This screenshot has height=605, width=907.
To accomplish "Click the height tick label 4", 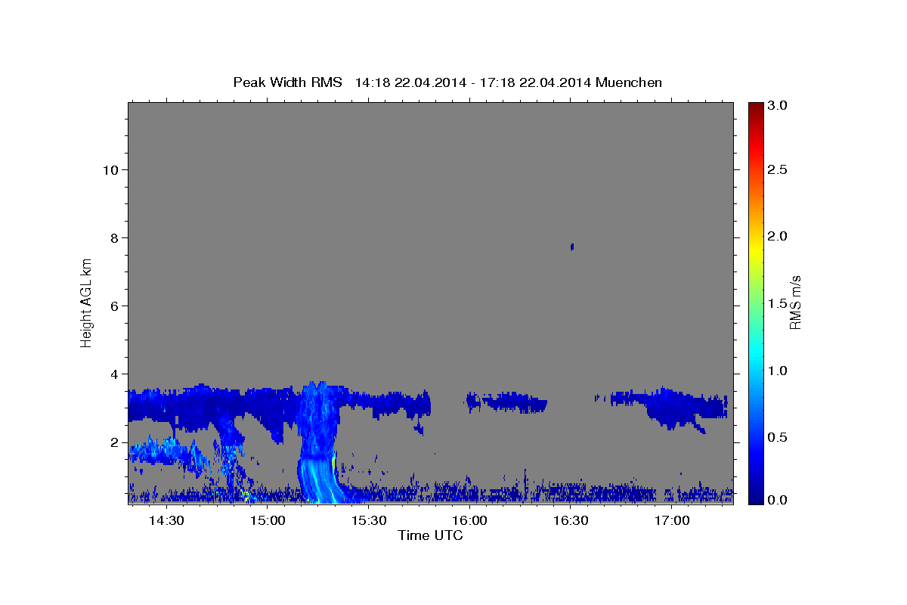I will [114, 374].
